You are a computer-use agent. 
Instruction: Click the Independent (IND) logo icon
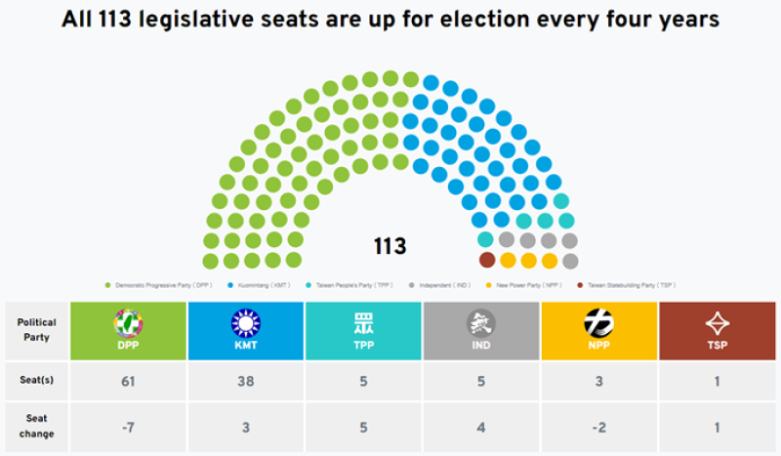pyautogui.click(x=481, y=322)
